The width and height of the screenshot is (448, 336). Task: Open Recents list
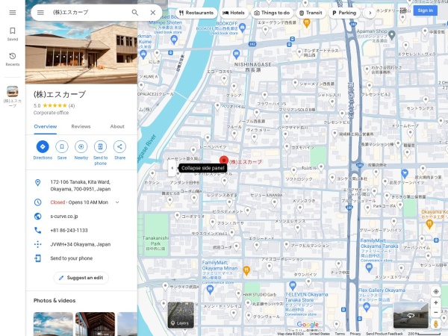point(13,59)
